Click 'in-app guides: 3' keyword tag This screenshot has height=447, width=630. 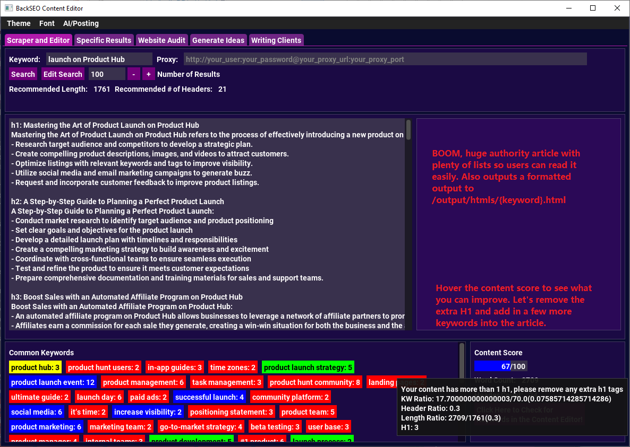click(x=174, y=367)
